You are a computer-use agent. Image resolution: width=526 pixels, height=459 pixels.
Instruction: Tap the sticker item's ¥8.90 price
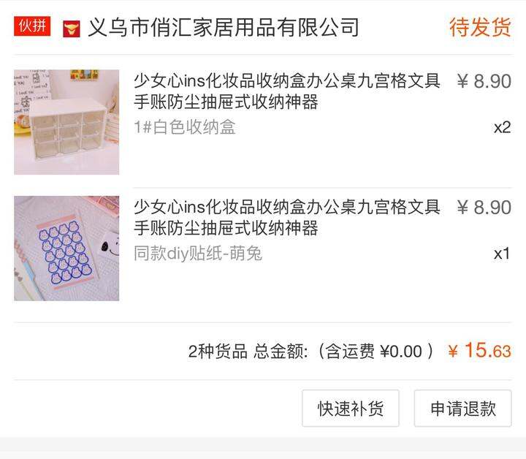tap(484, 208)
